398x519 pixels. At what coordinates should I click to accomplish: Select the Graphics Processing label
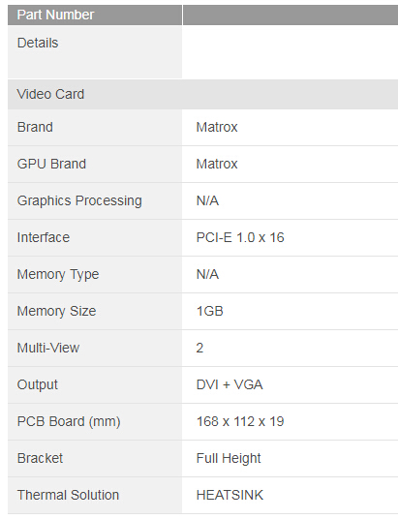pos(79,200)
